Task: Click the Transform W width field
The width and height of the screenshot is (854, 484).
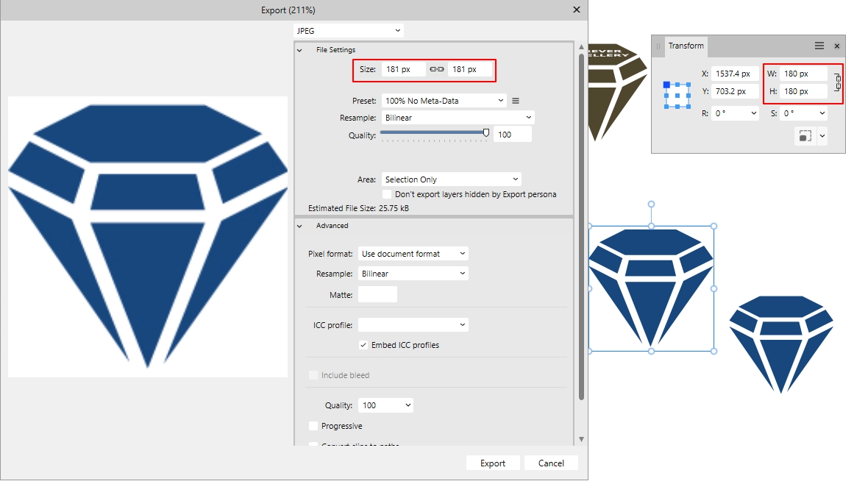Action: (x=803, y=74)
